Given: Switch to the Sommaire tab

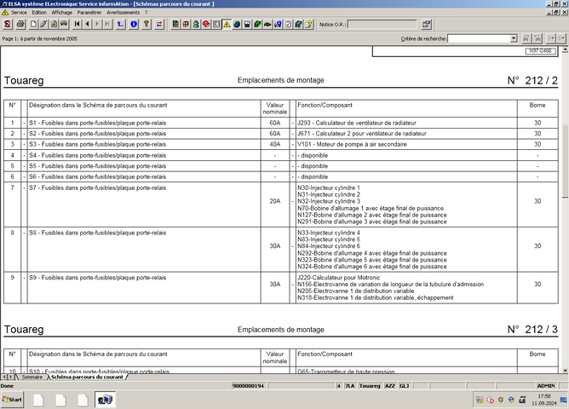Looking at the screenshot, I should [32, 377].
